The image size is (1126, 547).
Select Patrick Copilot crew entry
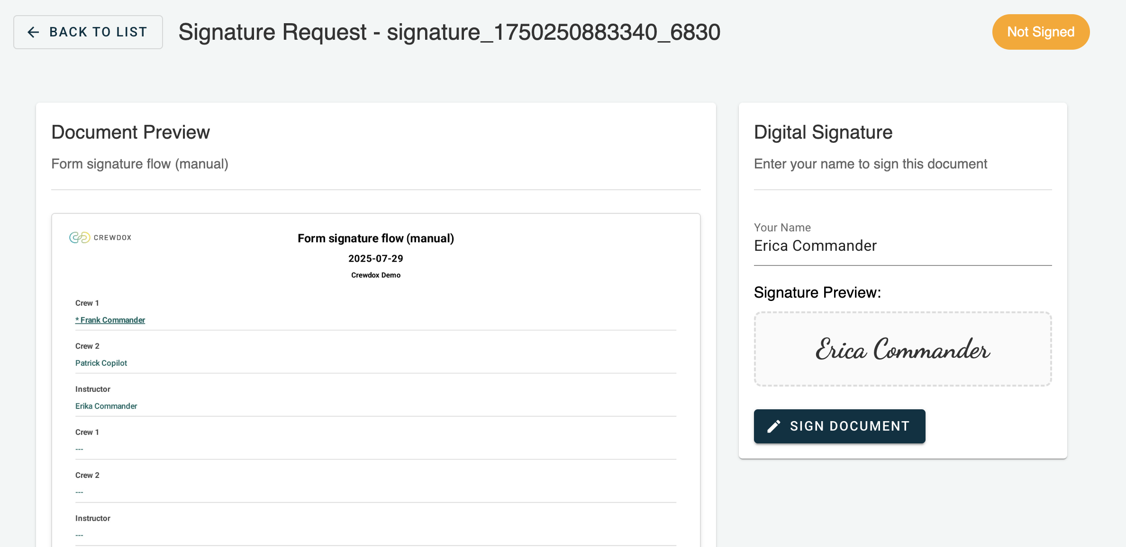(101, 363)
